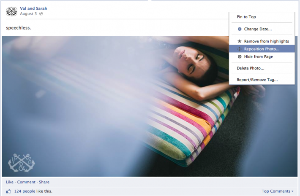Click the reposition crosshair icon
This screenshot has height=196, width=300.
pos(240,49)
